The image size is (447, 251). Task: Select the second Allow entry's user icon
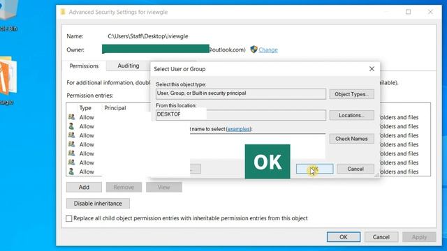(71, 126)
